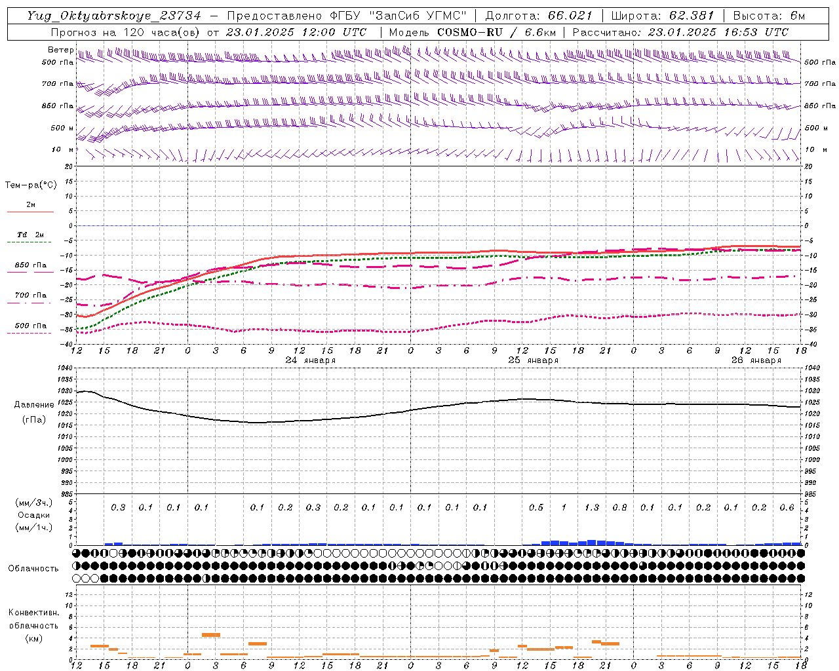Click the temperature legend "700 гПа" entry
839x671 pixels.
(30, 296)
